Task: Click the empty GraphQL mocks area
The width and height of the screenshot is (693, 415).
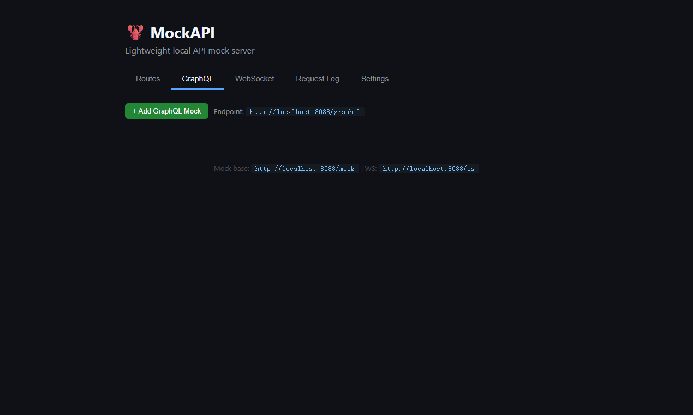Action: [x=346, y=137]
